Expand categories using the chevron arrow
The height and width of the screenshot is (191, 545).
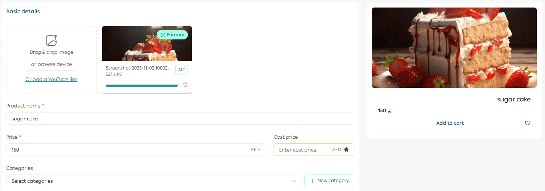(294, 181)
